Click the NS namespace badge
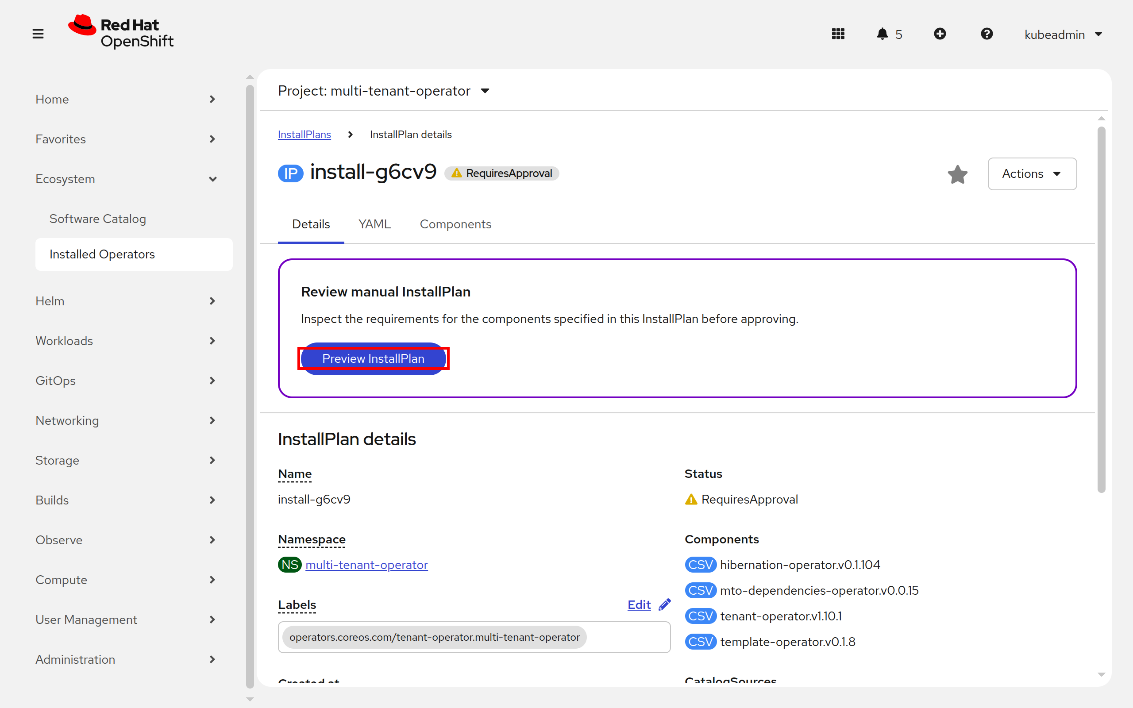 [x=289, y=565]
